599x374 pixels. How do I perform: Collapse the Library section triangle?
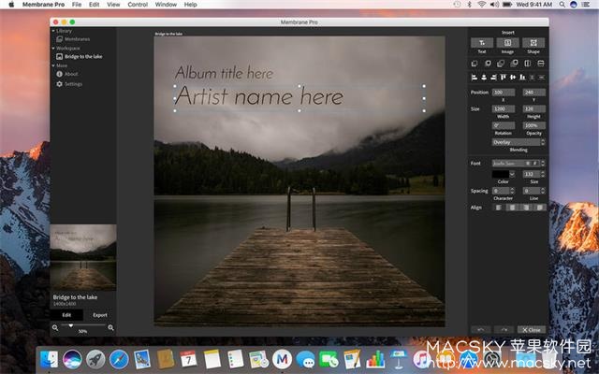click(53, 31)
